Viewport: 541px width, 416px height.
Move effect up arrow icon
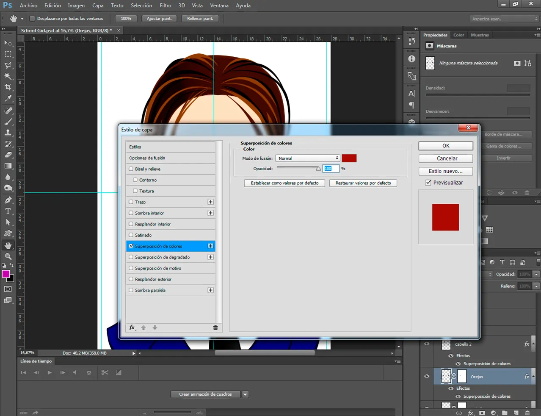144,327
